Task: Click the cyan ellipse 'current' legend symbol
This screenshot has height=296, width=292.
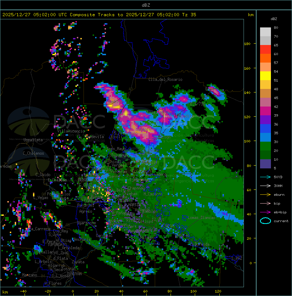Action: pyautogui.click(x=265, y=221)
